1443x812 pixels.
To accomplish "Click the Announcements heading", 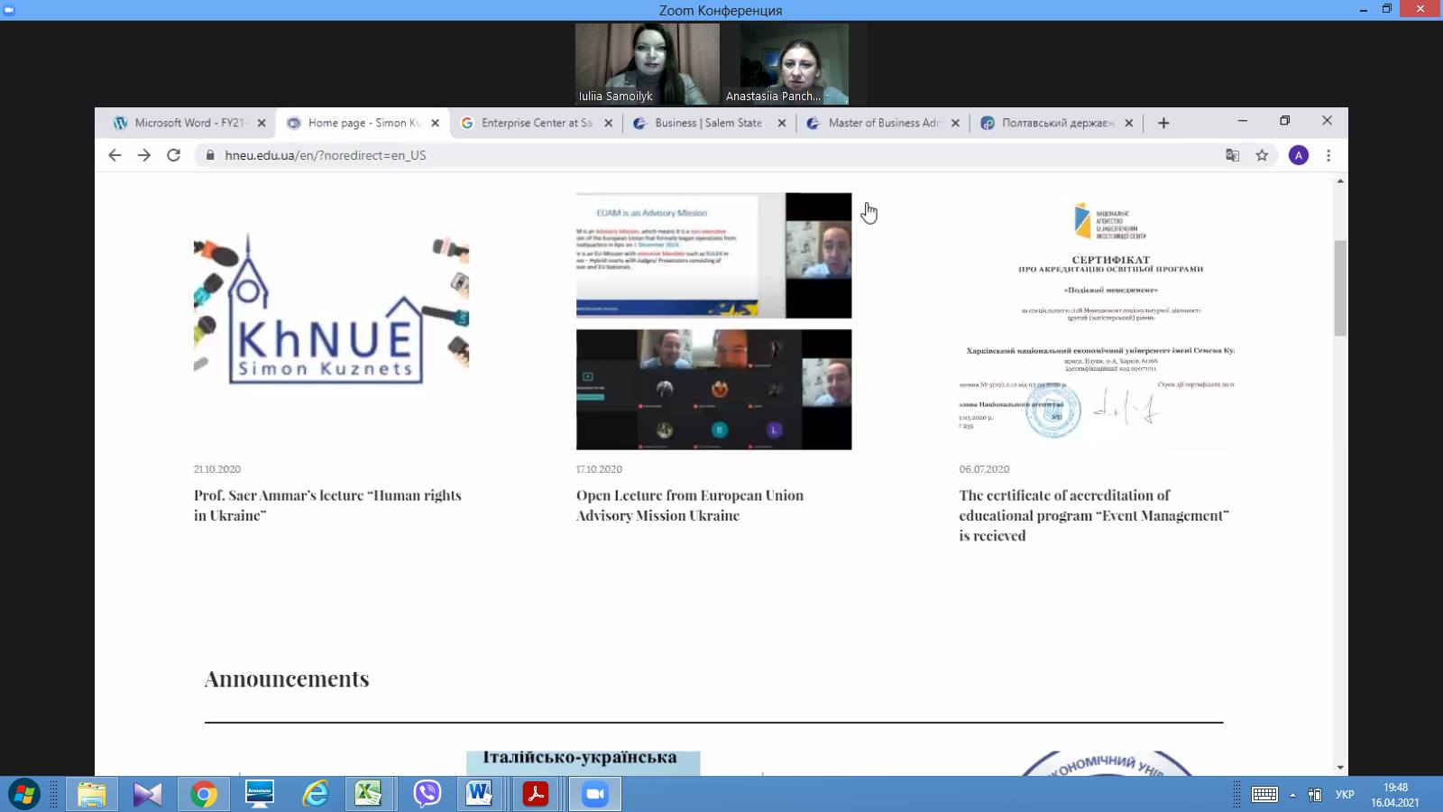I will tap(287, 679).
